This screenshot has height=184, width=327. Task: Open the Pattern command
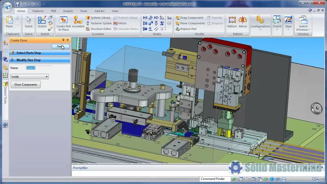[x=232, y=22]
